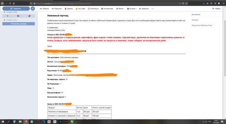This screenshot has height=124, width=226.
Task: Click Создать метку plus link
Action: pos(10,20)
